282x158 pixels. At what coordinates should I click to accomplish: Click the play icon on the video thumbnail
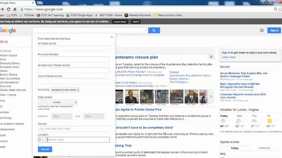pos(120,101)
